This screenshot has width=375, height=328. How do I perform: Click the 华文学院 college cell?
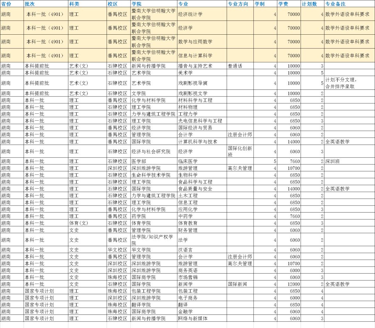pos(153,250)
